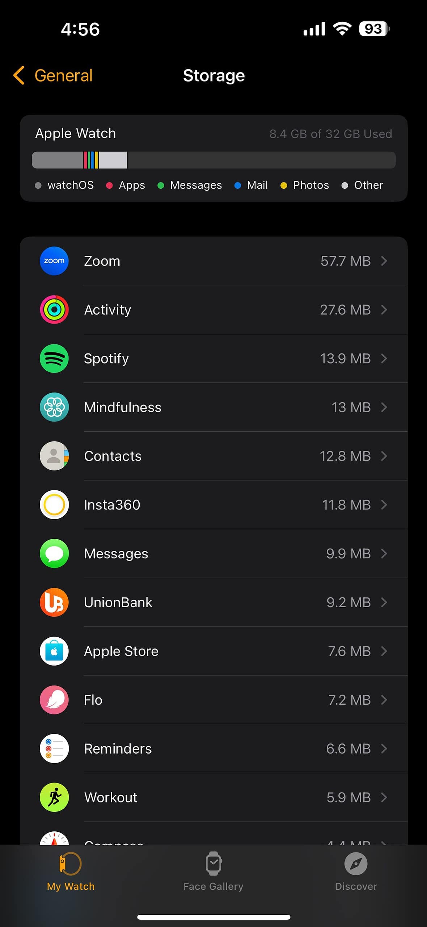Open Contacts storage details chevron
Screen dimensions: 427x927
pyautogui.click(x=384, y=456)
